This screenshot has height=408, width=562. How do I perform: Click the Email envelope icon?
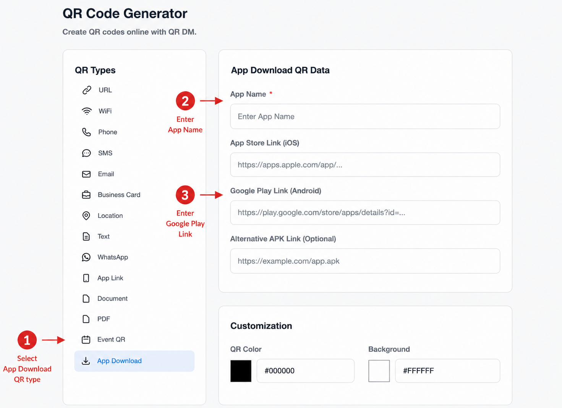[86, 174]
